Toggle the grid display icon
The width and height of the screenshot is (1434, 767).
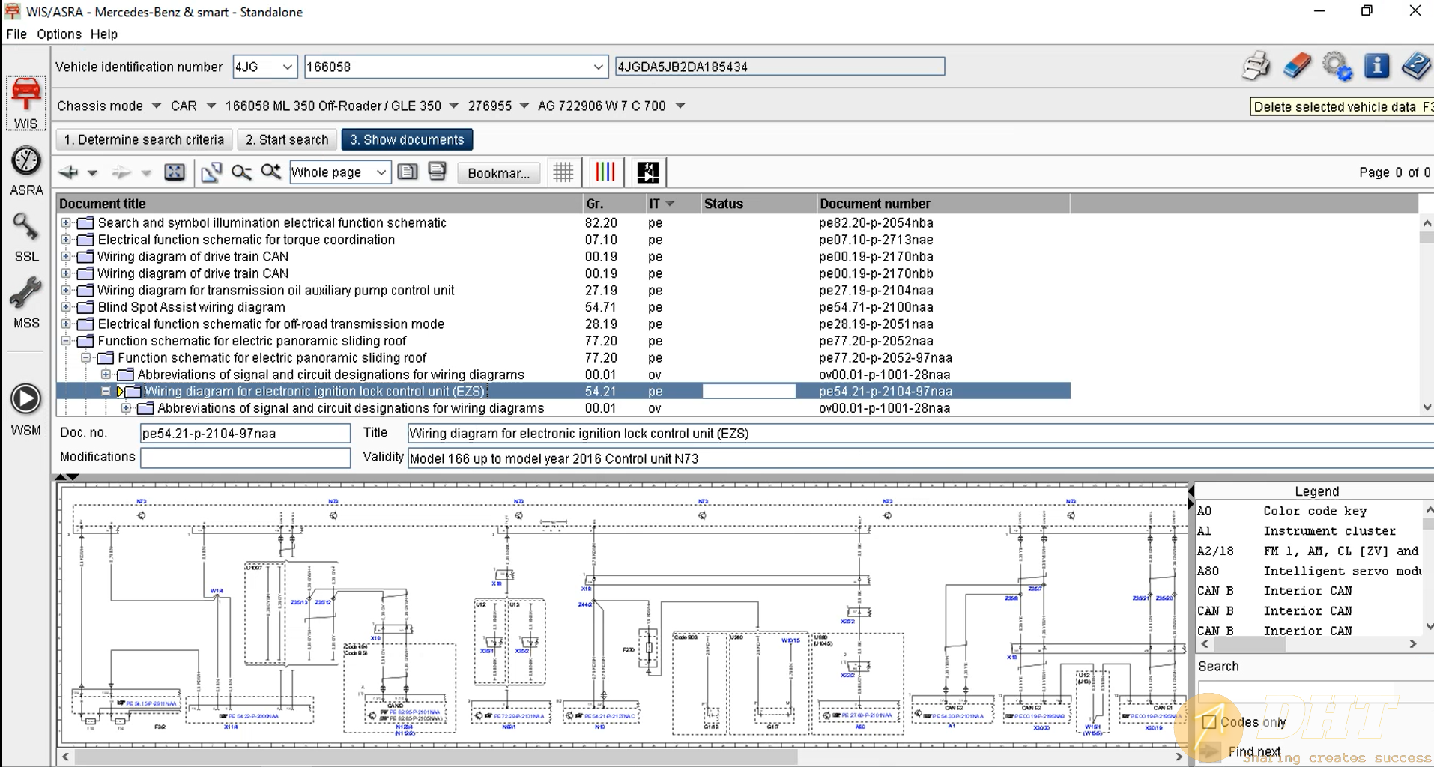(x=563, y=172)
